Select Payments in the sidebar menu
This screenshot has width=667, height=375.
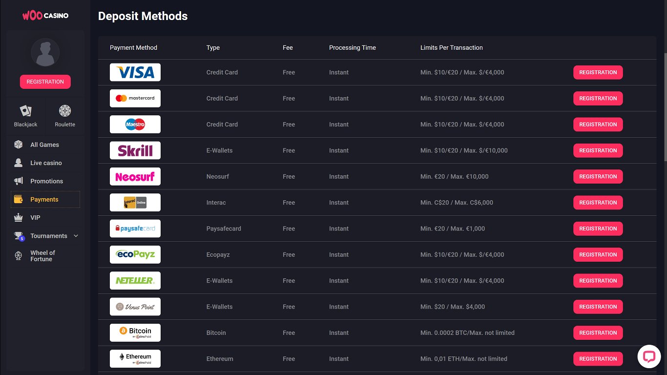pyautogui.click(x=44, y=199)
